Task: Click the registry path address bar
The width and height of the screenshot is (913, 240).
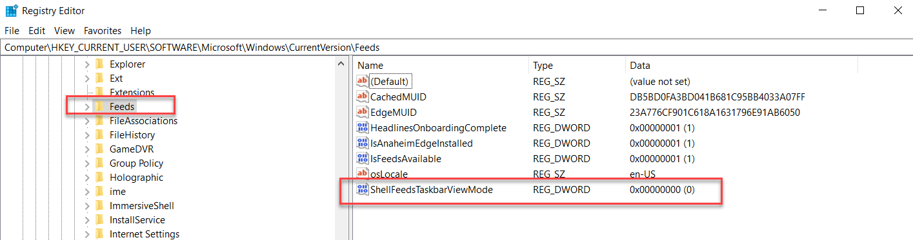Action: 456,48
